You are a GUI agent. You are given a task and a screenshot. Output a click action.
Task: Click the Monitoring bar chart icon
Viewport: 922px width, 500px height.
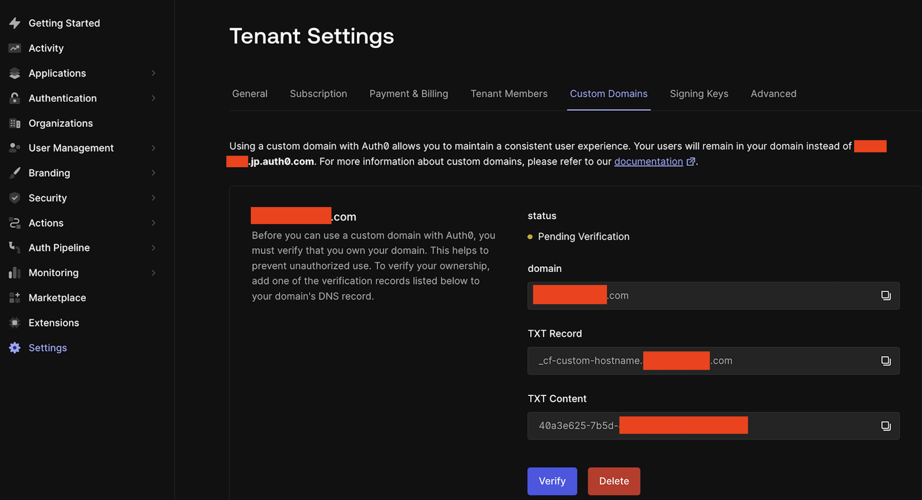coord(15,273)
